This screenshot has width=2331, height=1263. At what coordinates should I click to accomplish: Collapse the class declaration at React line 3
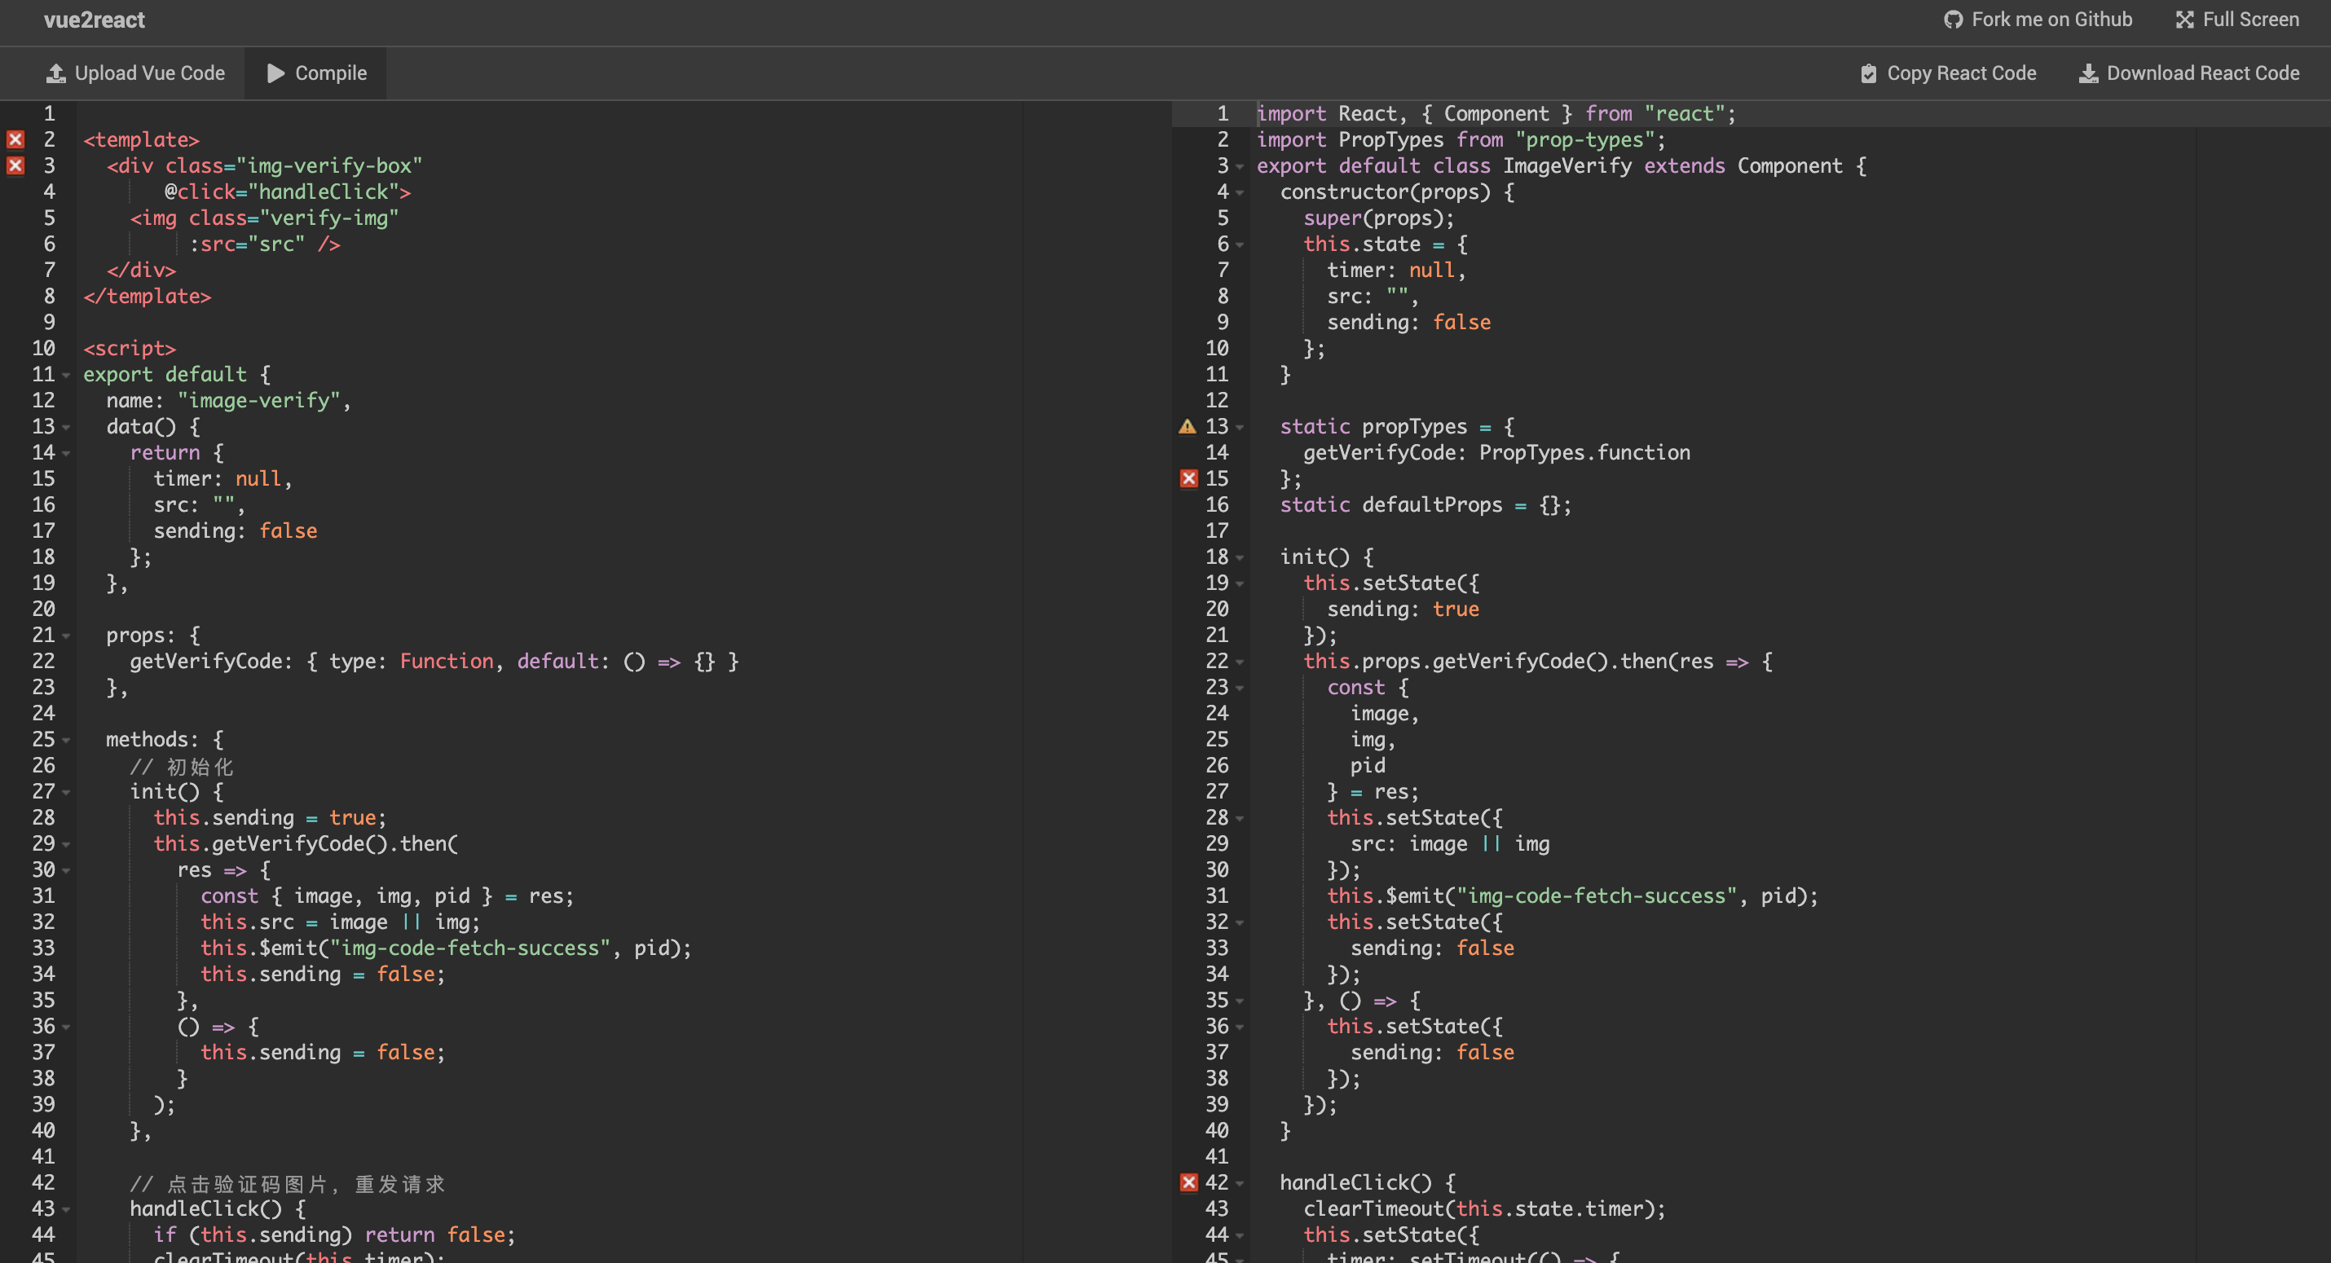click(1240, 166)
